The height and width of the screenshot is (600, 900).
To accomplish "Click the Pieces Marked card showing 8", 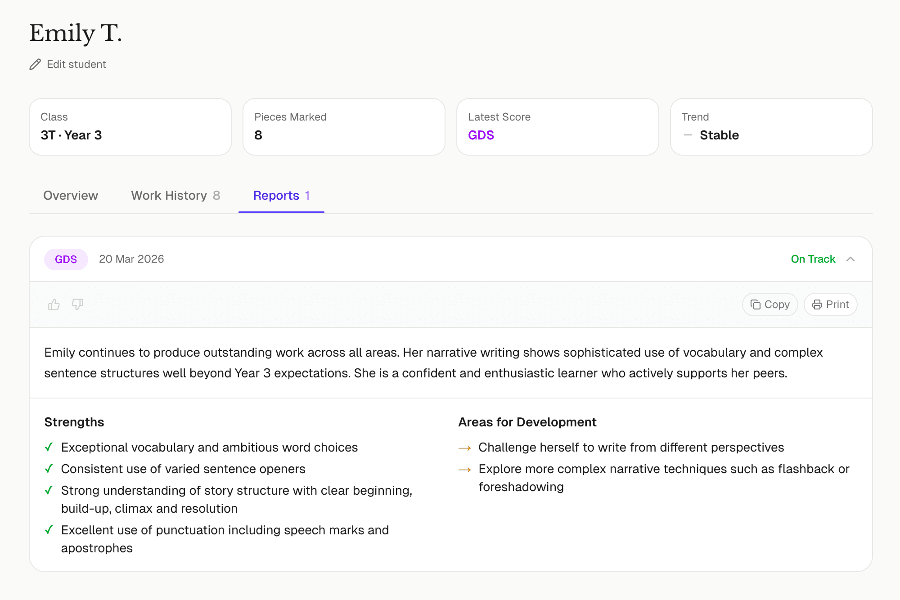I will click(344, 127).
